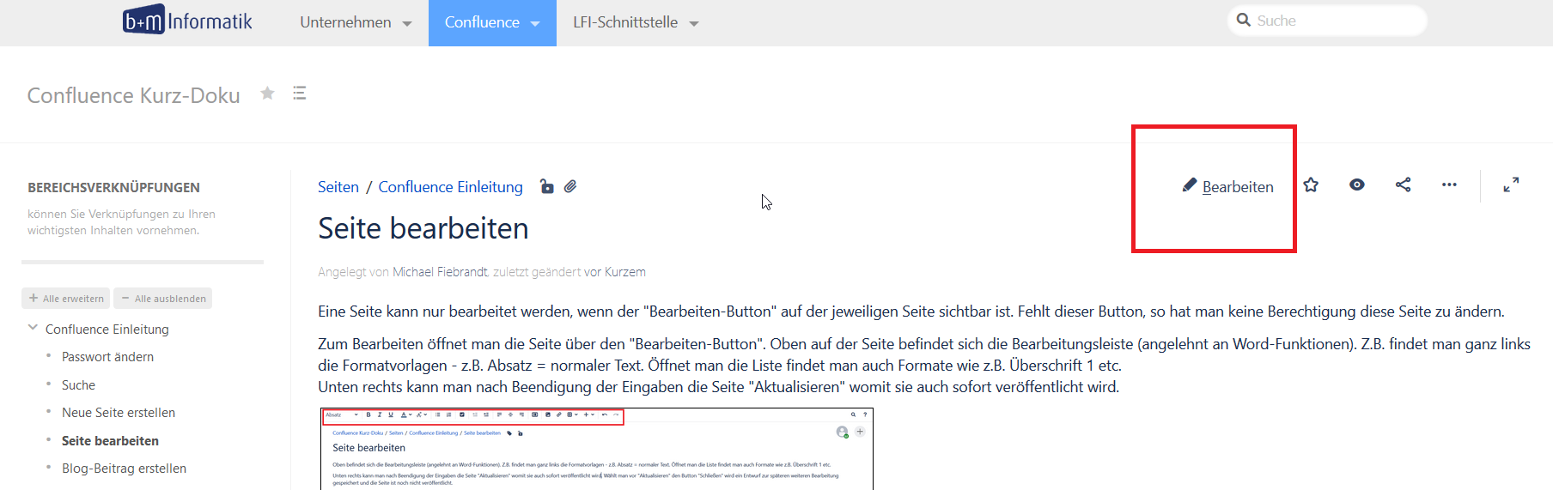This screenshot has height=490, width=1553.
Task: Open the LFI-Schnittstelle menu
Action: pyautogui.click(x=636, y=22)
